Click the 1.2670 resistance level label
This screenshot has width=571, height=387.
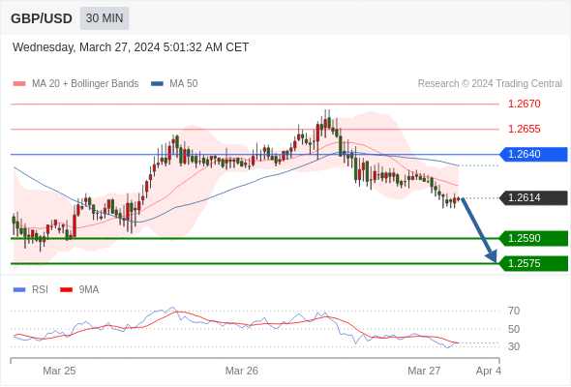(x=524, y=104)
